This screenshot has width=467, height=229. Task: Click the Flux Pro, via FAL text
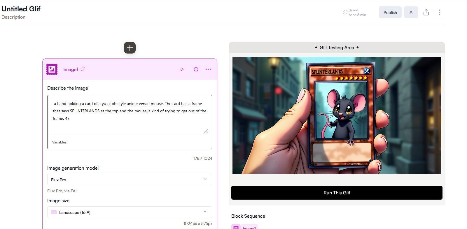[x=62, y=191]
